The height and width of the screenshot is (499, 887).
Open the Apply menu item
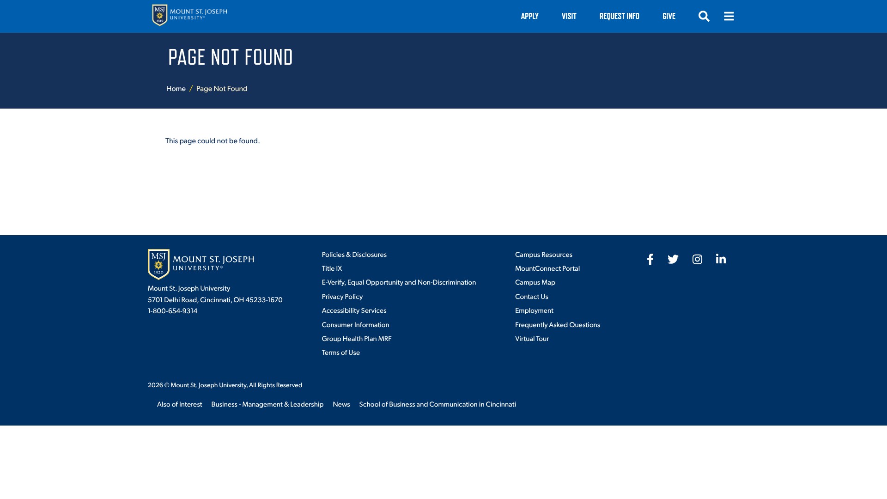[529, 16]
